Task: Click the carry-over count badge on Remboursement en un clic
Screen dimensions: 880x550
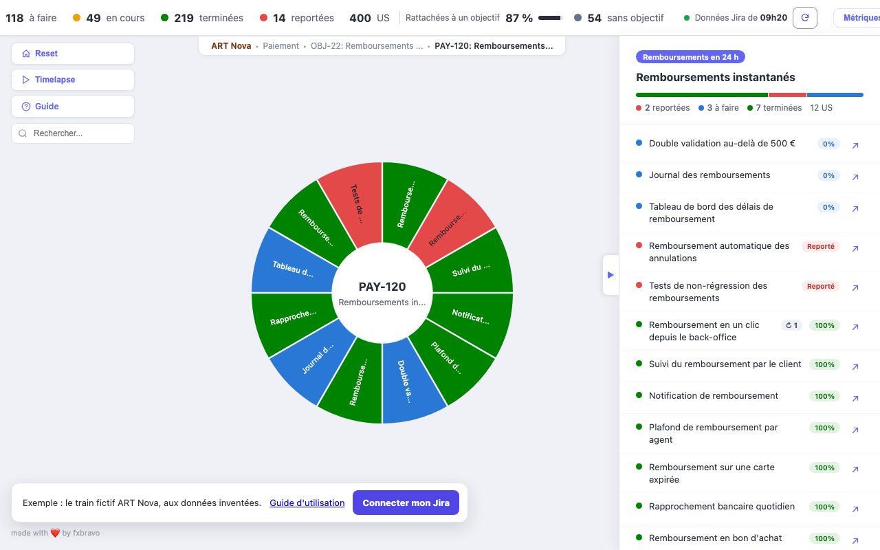Action: [x=791, y=325]
